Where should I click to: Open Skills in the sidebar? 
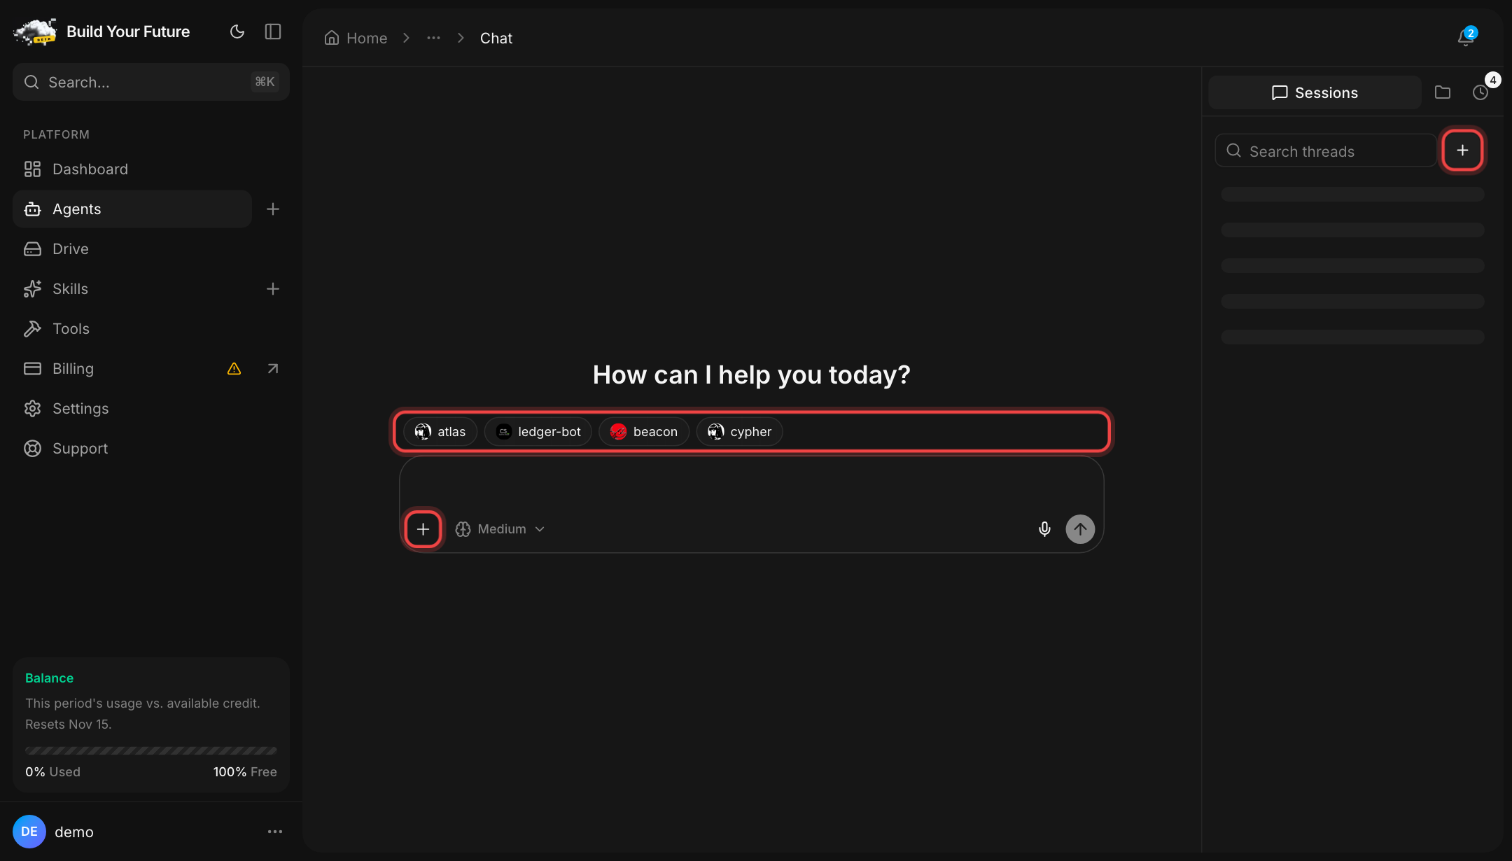pos(132,288)
